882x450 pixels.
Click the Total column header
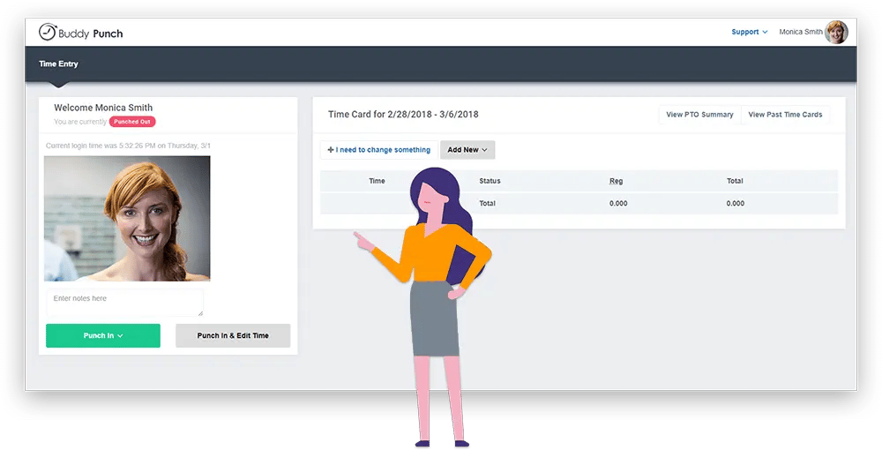(735, 181)
